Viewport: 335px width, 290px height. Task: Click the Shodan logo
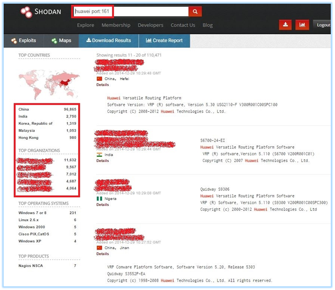(x=41, y=12)
